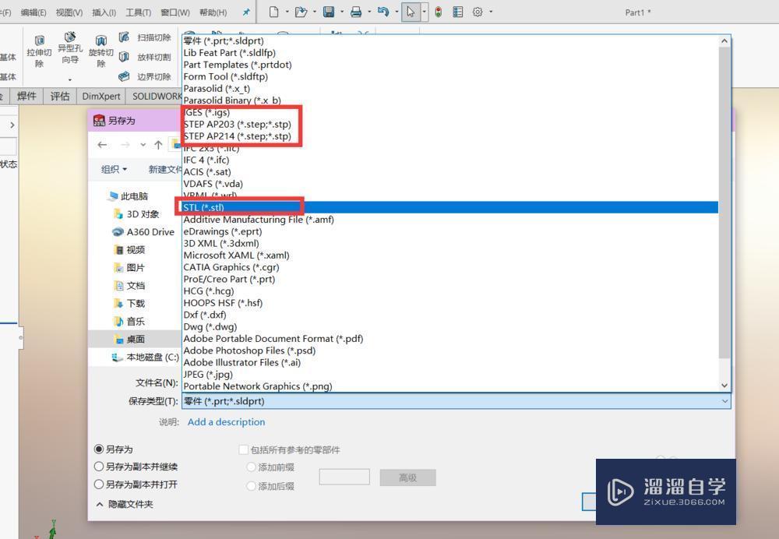Open the 窗口(W) menu
The height and width of the screenshot is (539, 779).
coord(175,12)
